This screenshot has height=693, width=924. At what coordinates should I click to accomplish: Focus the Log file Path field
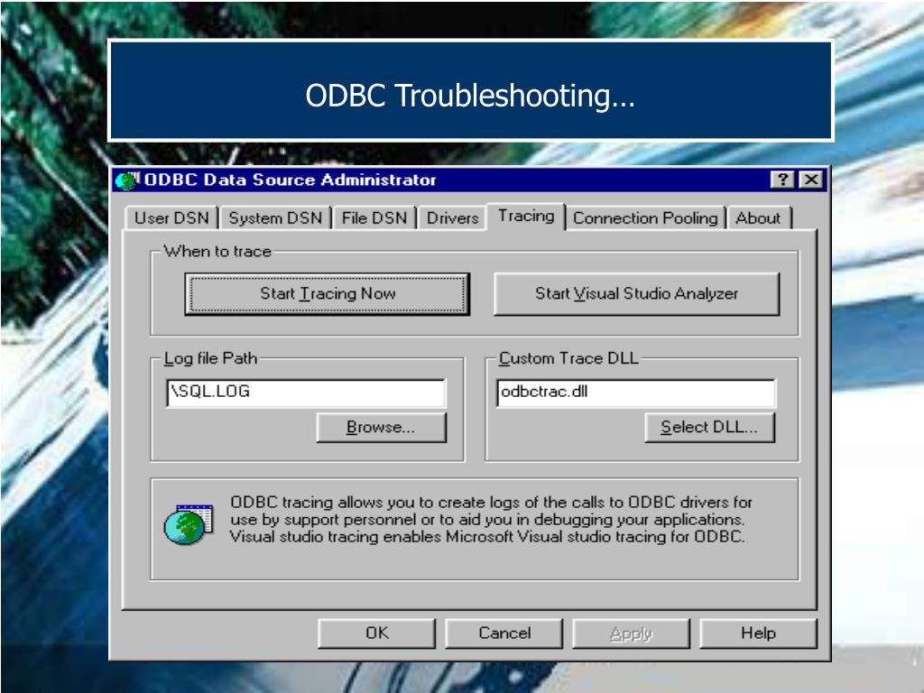click(307, 393)
